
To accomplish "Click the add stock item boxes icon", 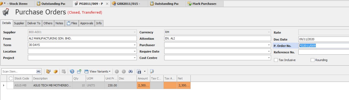I will [x=48, y=71].
